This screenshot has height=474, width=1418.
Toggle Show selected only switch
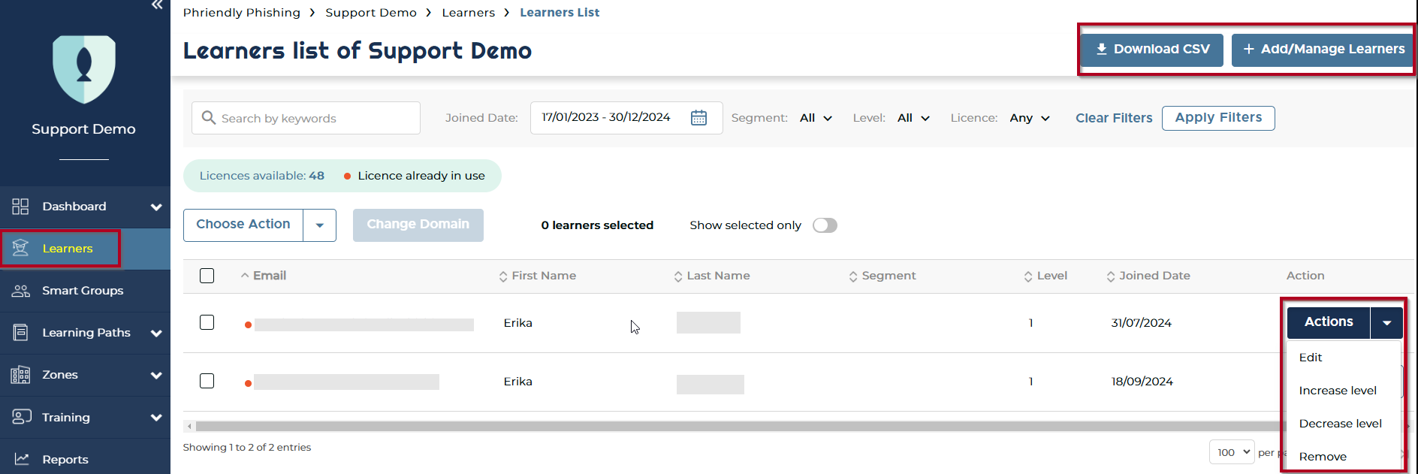click(825, 225)
